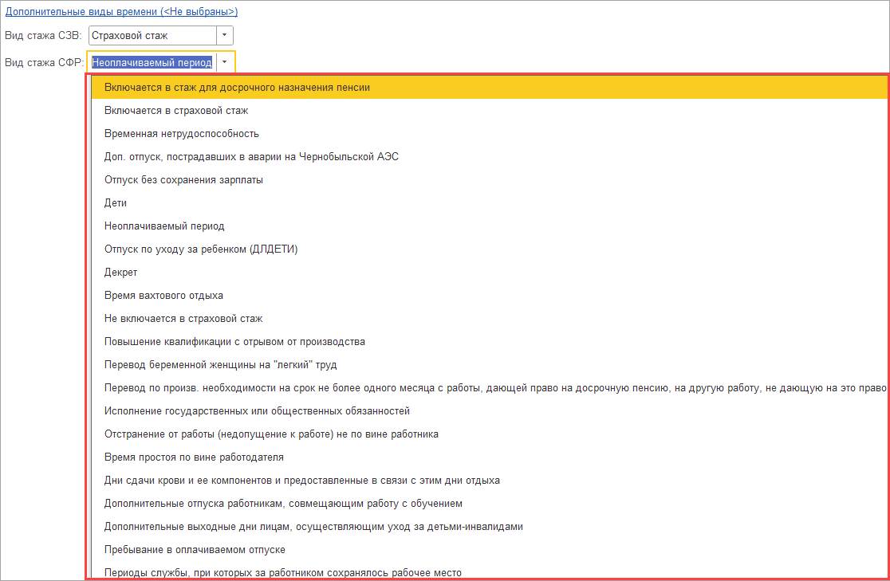Viewport: 890px width, 581px height.
Task: Toggle the Вид стажа СФР dropdown arrow
Action: [225, 62]
